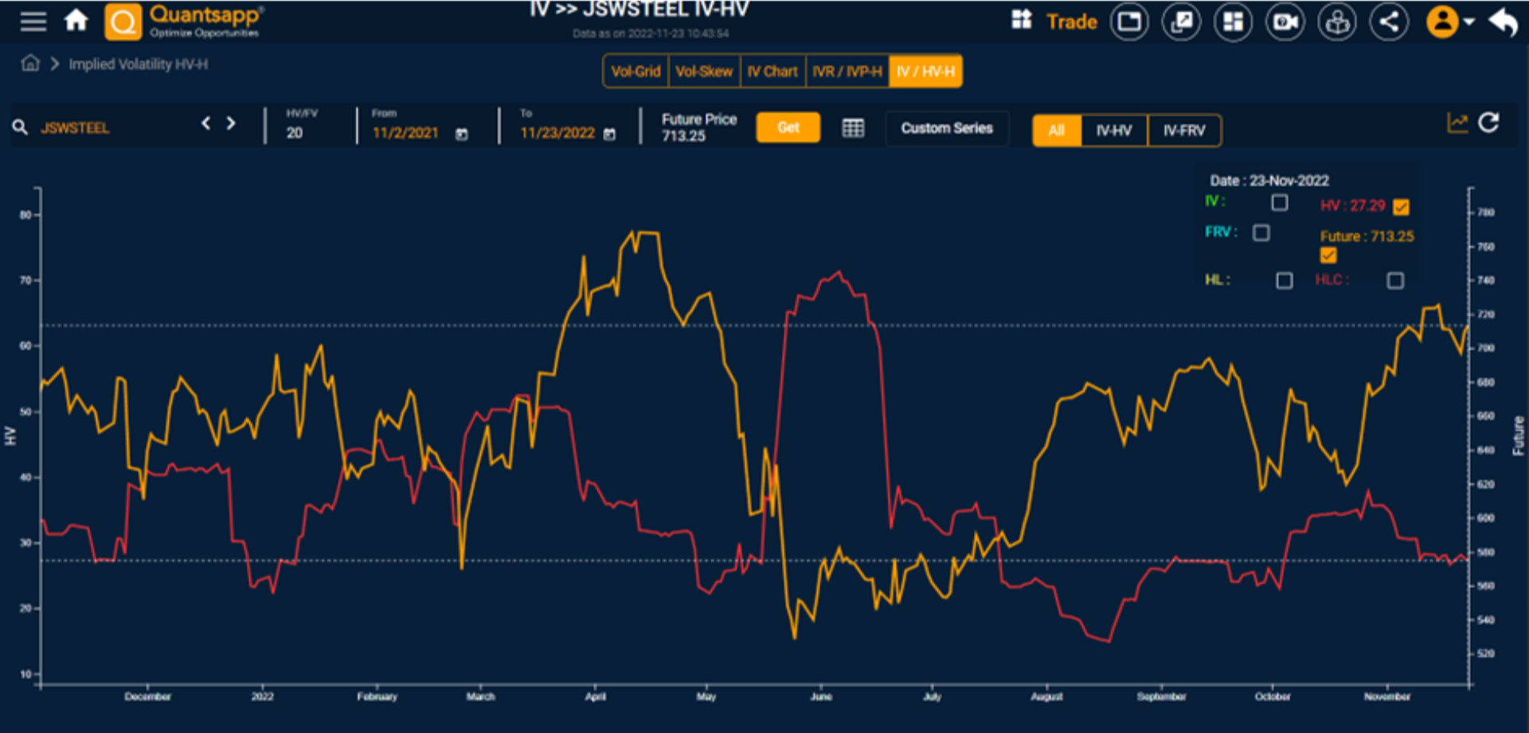Select the IVR / IVP-H tab
Image resolution: width=1529 pixels, height=733 pixels.
click(x=846, y=71)
